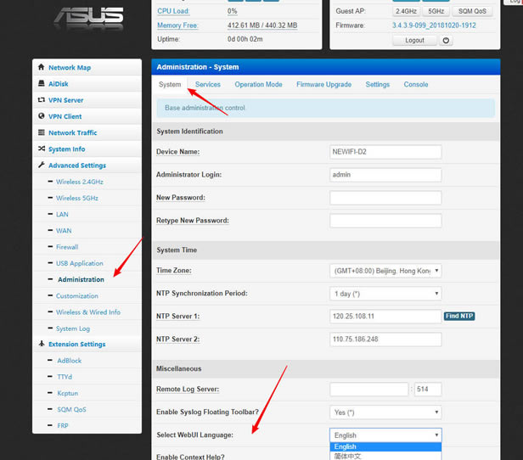Click the Network Traffic icon
The width and height of the screenshot is (523, 460).
pyautogui.click(x=41, y=133)
